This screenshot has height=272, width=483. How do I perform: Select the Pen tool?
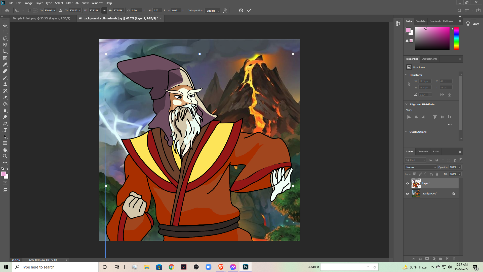point(5,124)
